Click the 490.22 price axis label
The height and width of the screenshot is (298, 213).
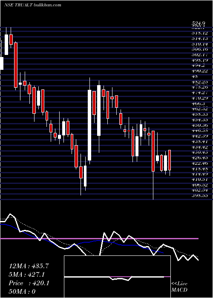[x=200, y=71]
